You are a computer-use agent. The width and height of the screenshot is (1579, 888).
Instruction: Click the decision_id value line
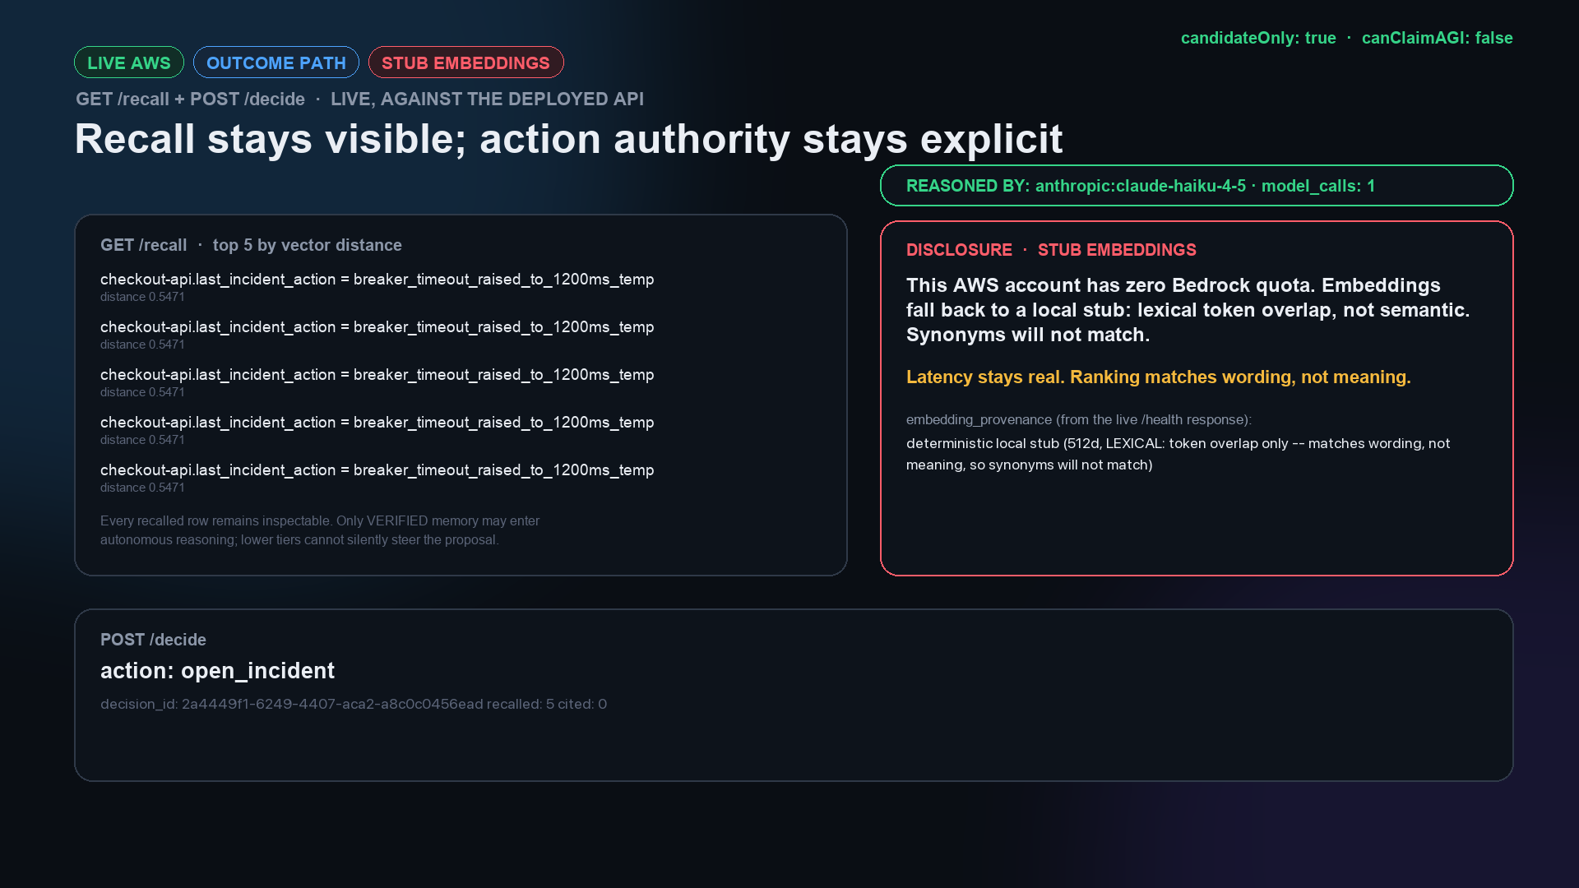(x=354, y=704)
